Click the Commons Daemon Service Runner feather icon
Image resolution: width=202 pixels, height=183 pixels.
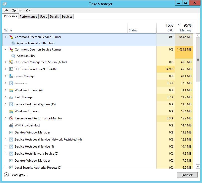(11, 37)
